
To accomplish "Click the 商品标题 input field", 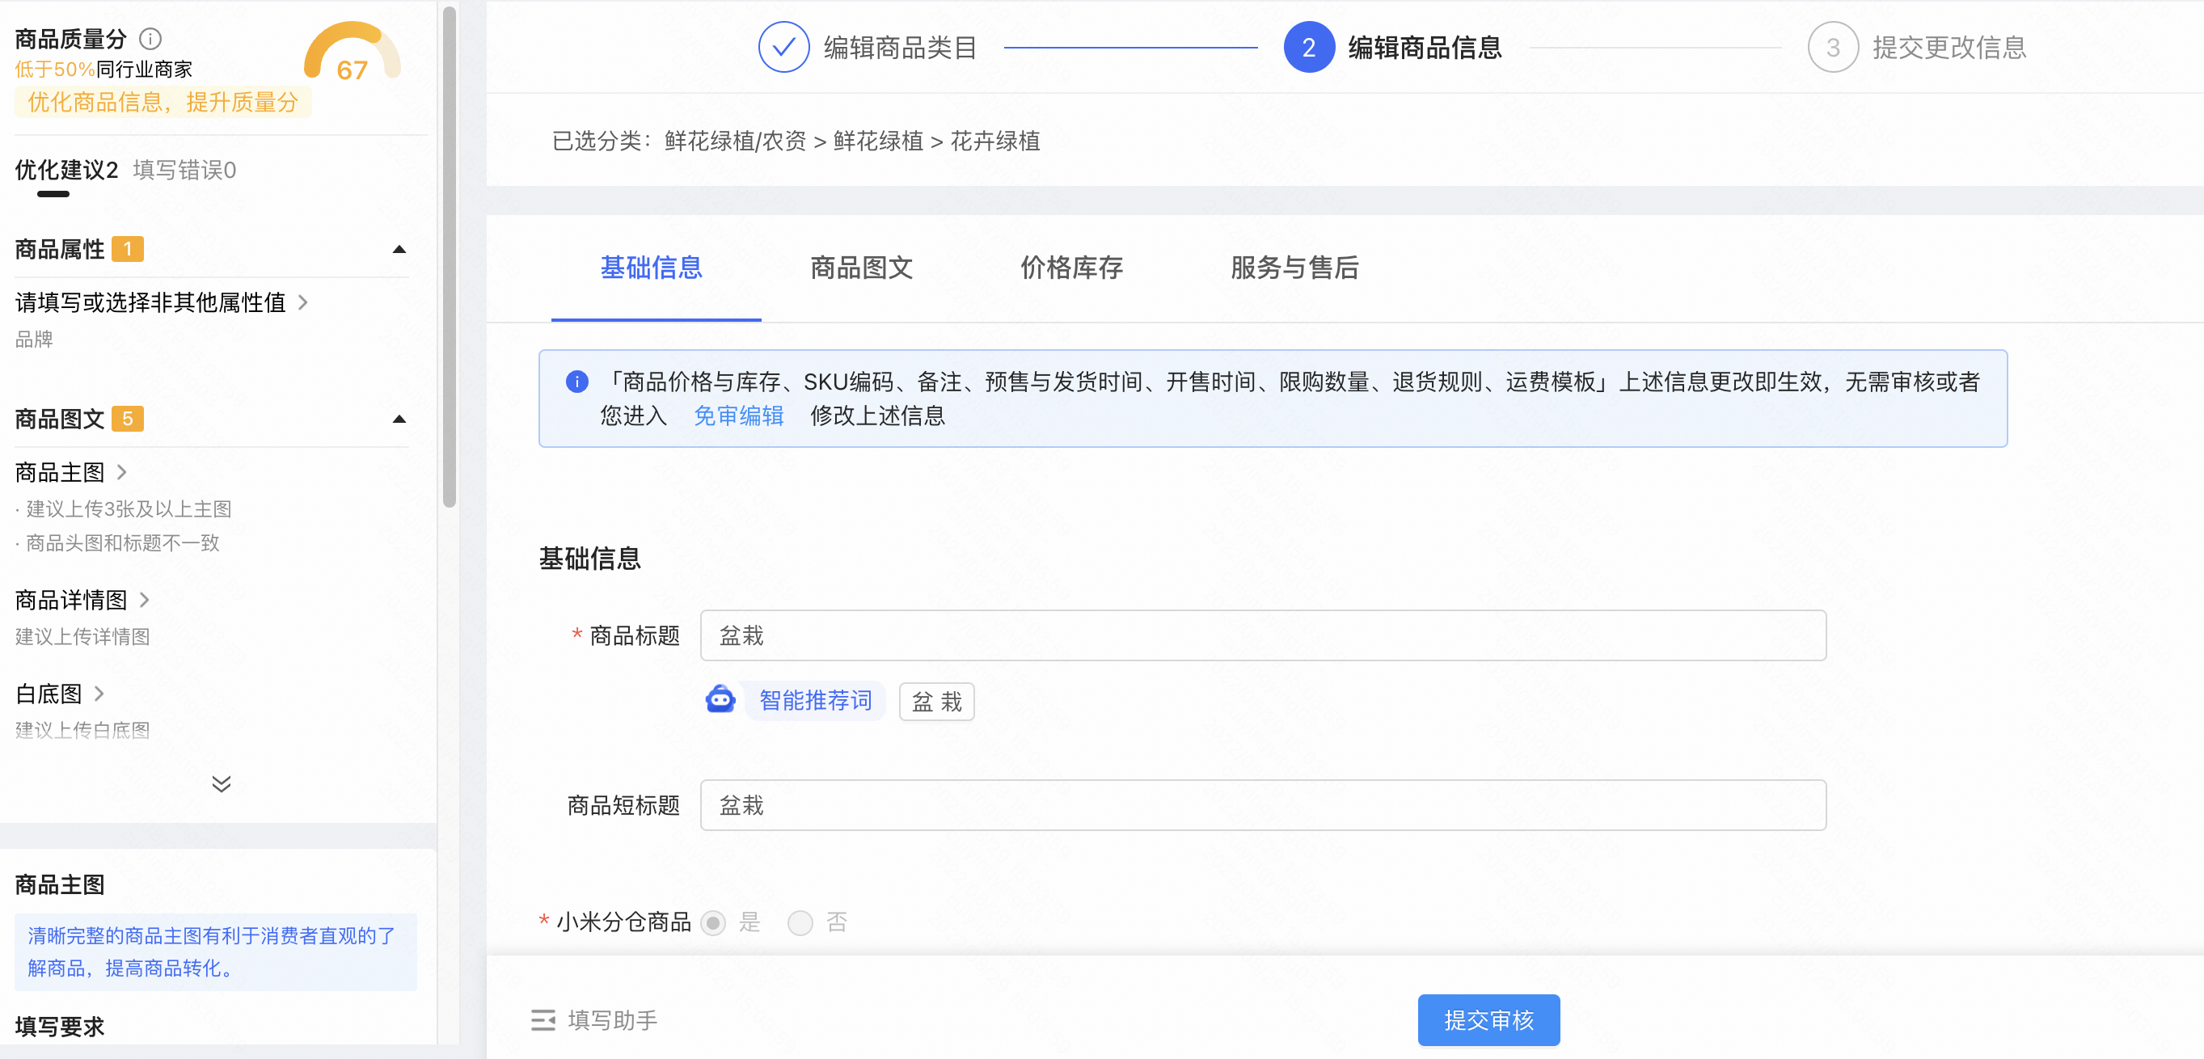I will pos(1263,635).
